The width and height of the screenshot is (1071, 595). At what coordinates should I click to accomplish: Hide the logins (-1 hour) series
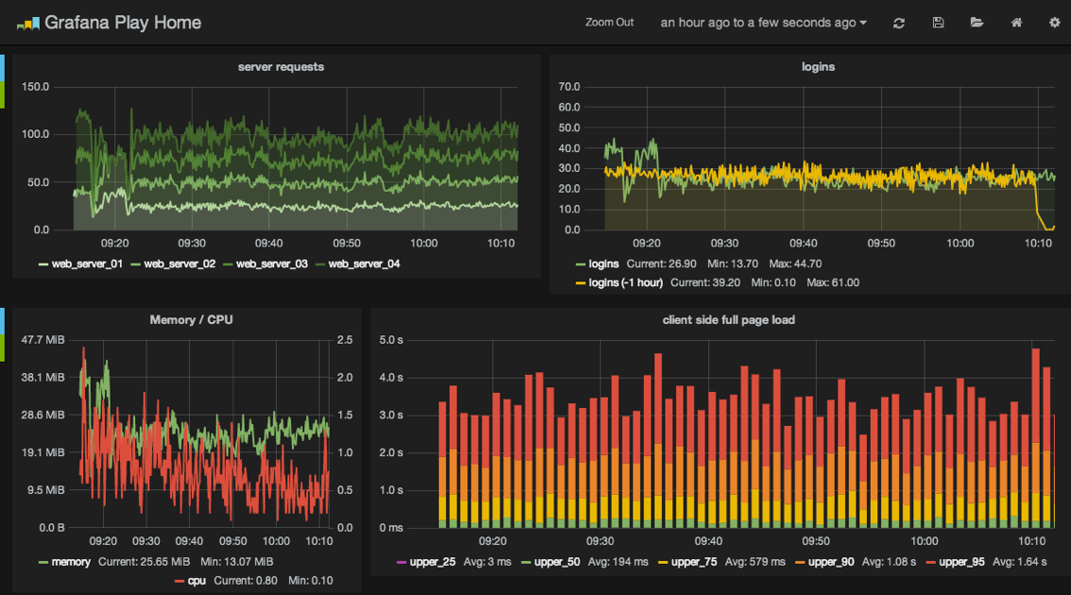pyautogui.click(x=625, y=281)
